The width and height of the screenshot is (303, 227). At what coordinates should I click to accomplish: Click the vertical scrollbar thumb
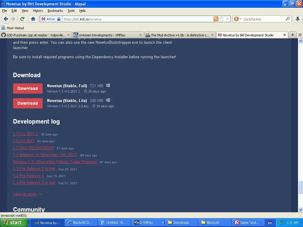tap(300, 187)
